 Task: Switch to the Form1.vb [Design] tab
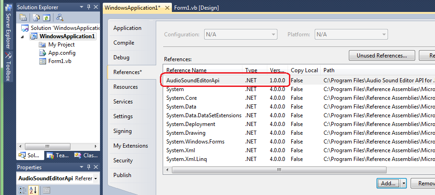point(196,8)
